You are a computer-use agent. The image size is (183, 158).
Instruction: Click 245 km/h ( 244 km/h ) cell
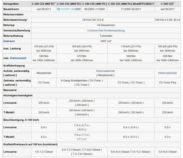click(x=82, y=112)
